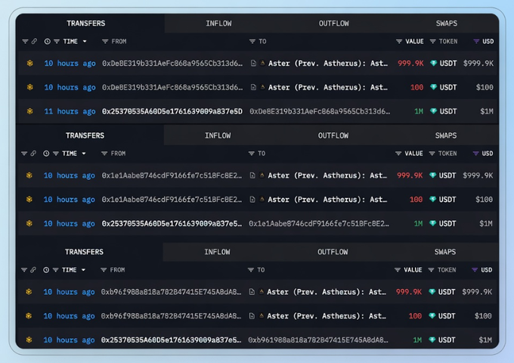This screenshot has width=514, height=363.
Task: Select TRANSFERS tab in the middle panel
Action: coord(85,135)
